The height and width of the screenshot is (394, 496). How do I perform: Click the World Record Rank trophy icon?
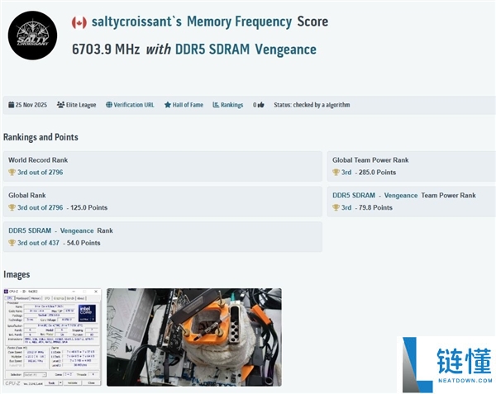(x=12, y=172)
